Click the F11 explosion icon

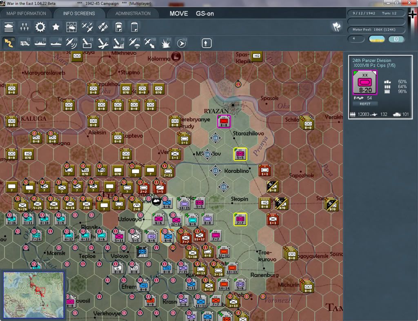166,43
